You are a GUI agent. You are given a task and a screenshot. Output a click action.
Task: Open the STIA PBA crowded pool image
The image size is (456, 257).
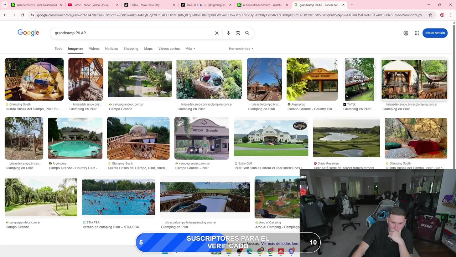[x=119, y=197]
